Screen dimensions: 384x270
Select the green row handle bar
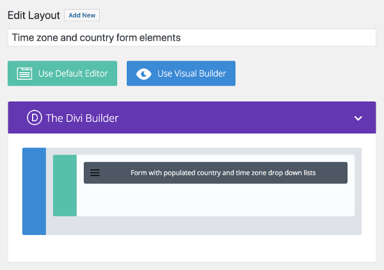[65, 186]
